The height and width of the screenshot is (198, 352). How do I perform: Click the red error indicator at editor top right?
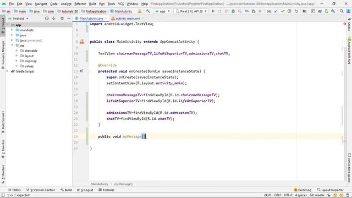pos(345,24)
